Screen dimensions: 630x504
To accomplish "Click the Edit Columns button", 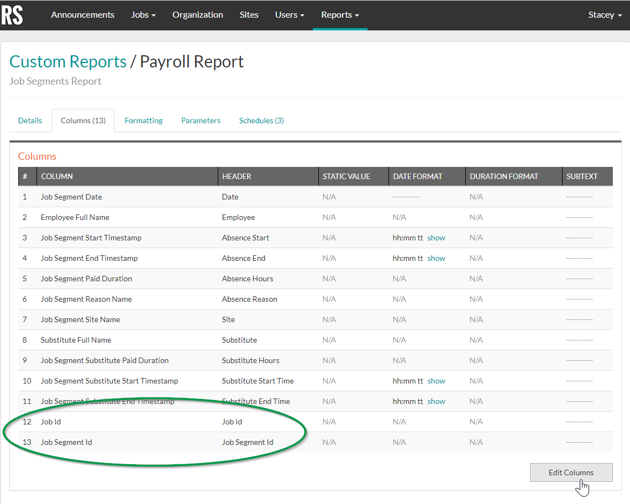I will (x=571, y=473).
